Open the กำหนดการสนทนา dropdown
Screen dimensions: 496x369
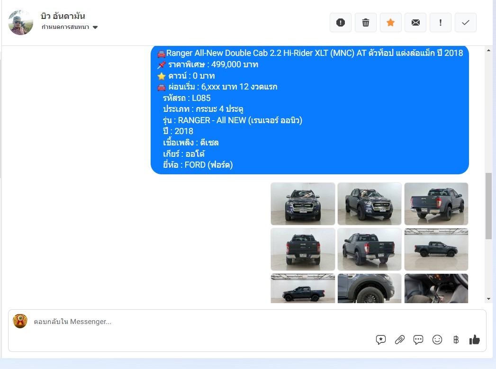pyautogui.click(x=70, y=27)
